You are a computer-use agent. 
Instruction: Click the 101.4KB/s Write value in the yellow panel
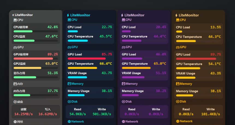pyautogui.click(x=210, y=114)
